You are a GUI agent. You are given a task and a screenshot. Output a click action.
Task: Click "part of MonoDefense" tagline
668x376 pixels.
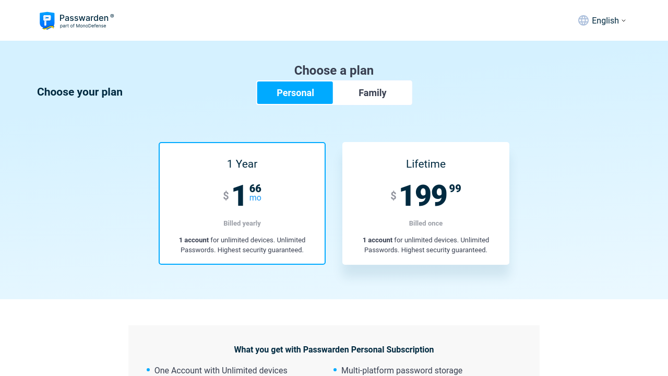83,26
